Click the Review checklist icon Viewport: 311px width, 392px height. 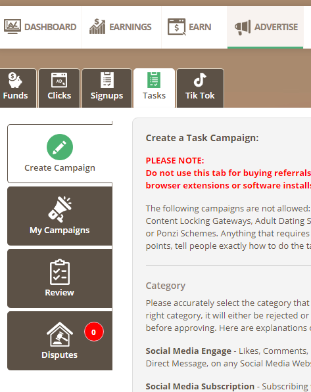click(60, 272)
